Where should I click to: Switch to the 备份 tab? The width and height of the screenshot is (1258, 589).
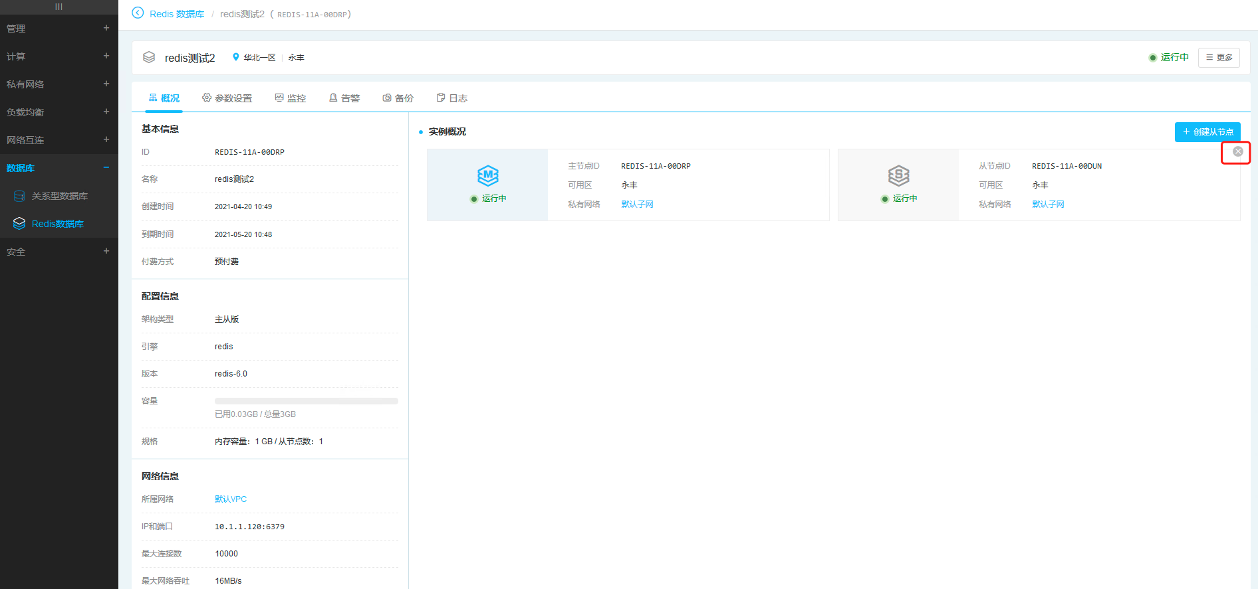[398, 98]
